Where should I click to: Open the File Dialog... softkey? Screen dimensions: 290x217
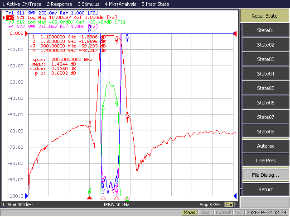266,175
